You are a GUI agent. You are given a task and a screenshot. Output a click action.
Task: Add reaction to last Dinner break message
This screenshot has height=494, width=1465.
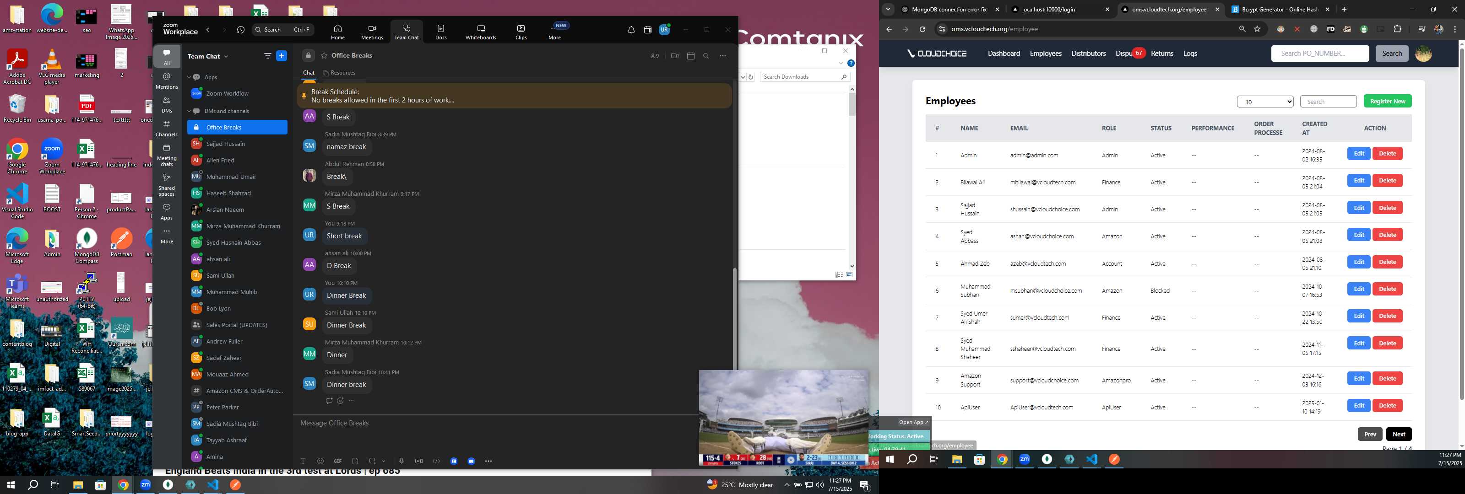[340, 401]
